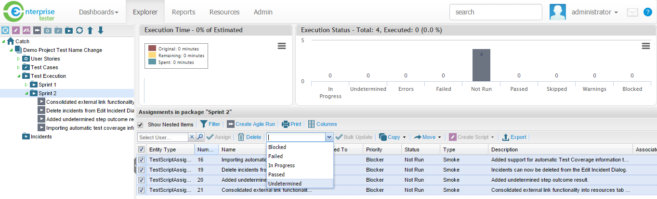The image size is (657, 199).
Task: Click the top search input field
Action: click(496, 12)
